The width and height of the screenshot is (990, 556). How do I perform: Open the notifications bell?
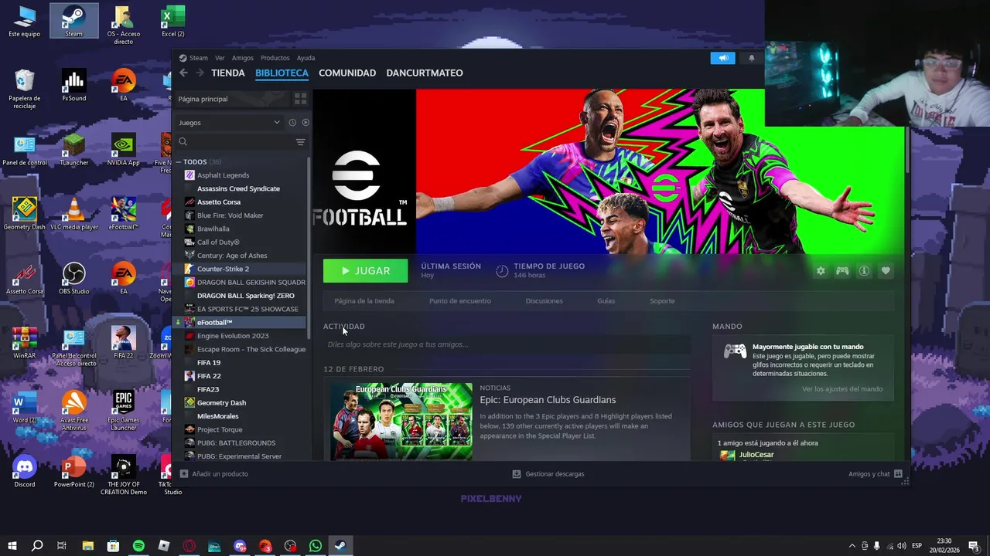point(751,58)
